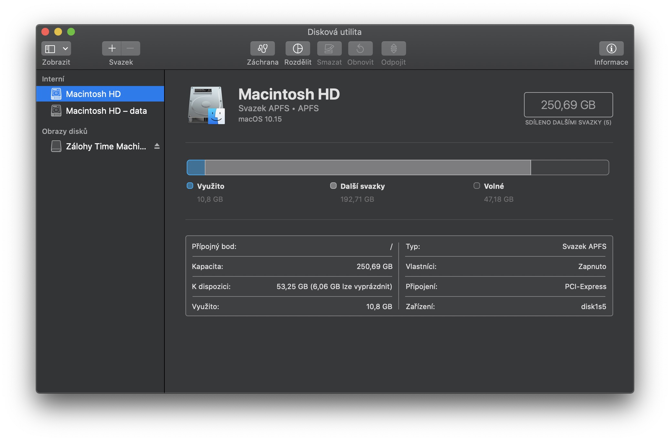Open the Zobrazit view dropdown arrow
The image size is (670, 441).
[x=65, y=48]
